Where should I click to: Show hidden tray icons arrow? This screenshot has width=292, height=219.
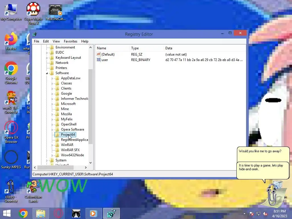[x=244, y=214]
